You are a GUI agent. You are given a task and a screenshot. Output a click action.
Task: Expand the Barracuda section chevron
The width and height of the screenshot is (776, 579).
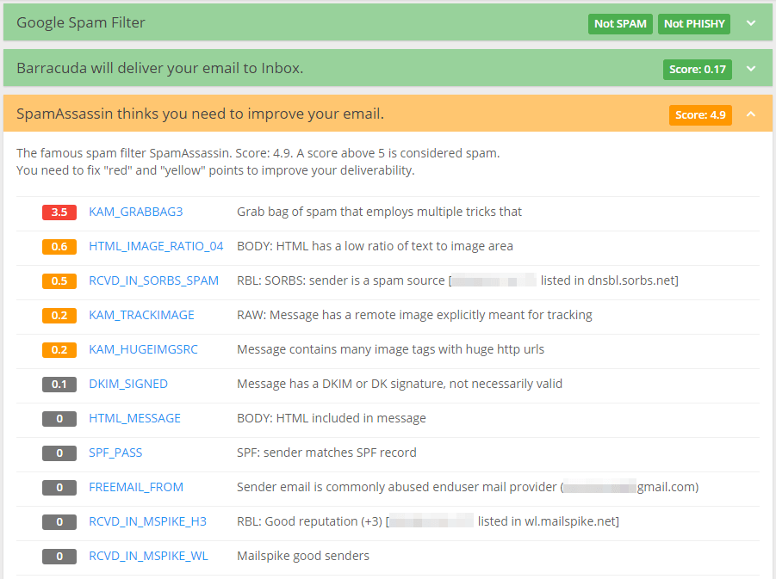point(751,69)
